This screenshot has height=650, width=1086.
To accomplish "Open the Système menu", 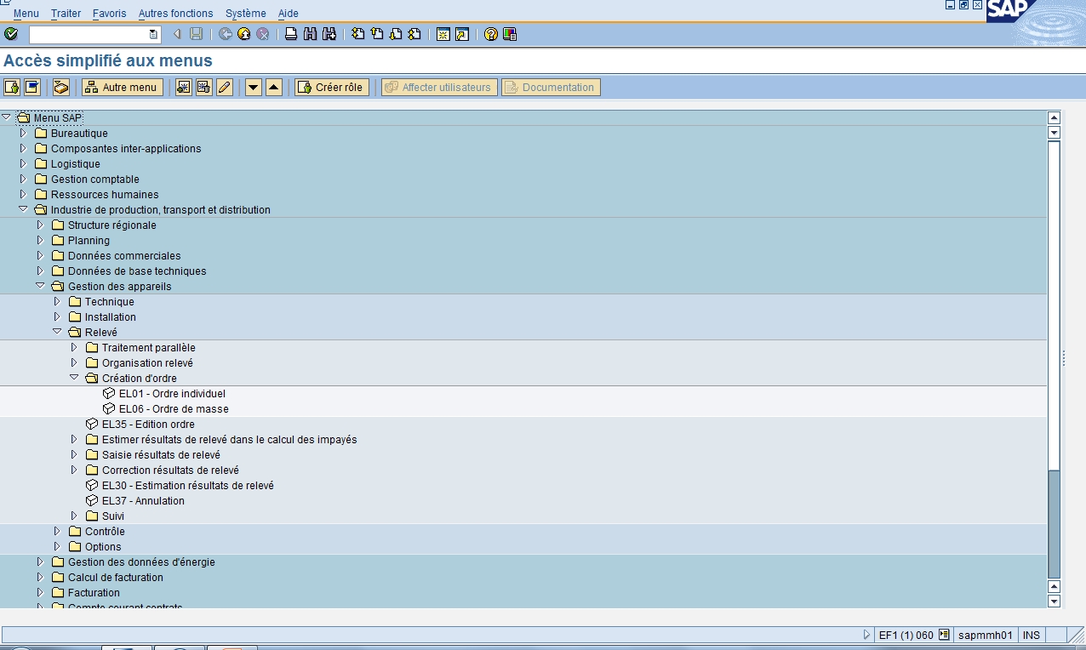I will point(246,14).
